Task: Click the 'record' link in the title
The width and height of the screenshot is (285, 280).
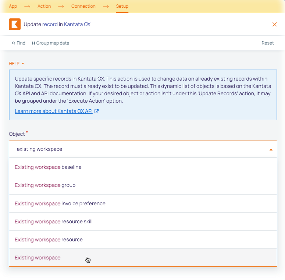Action: click(50, 24)
